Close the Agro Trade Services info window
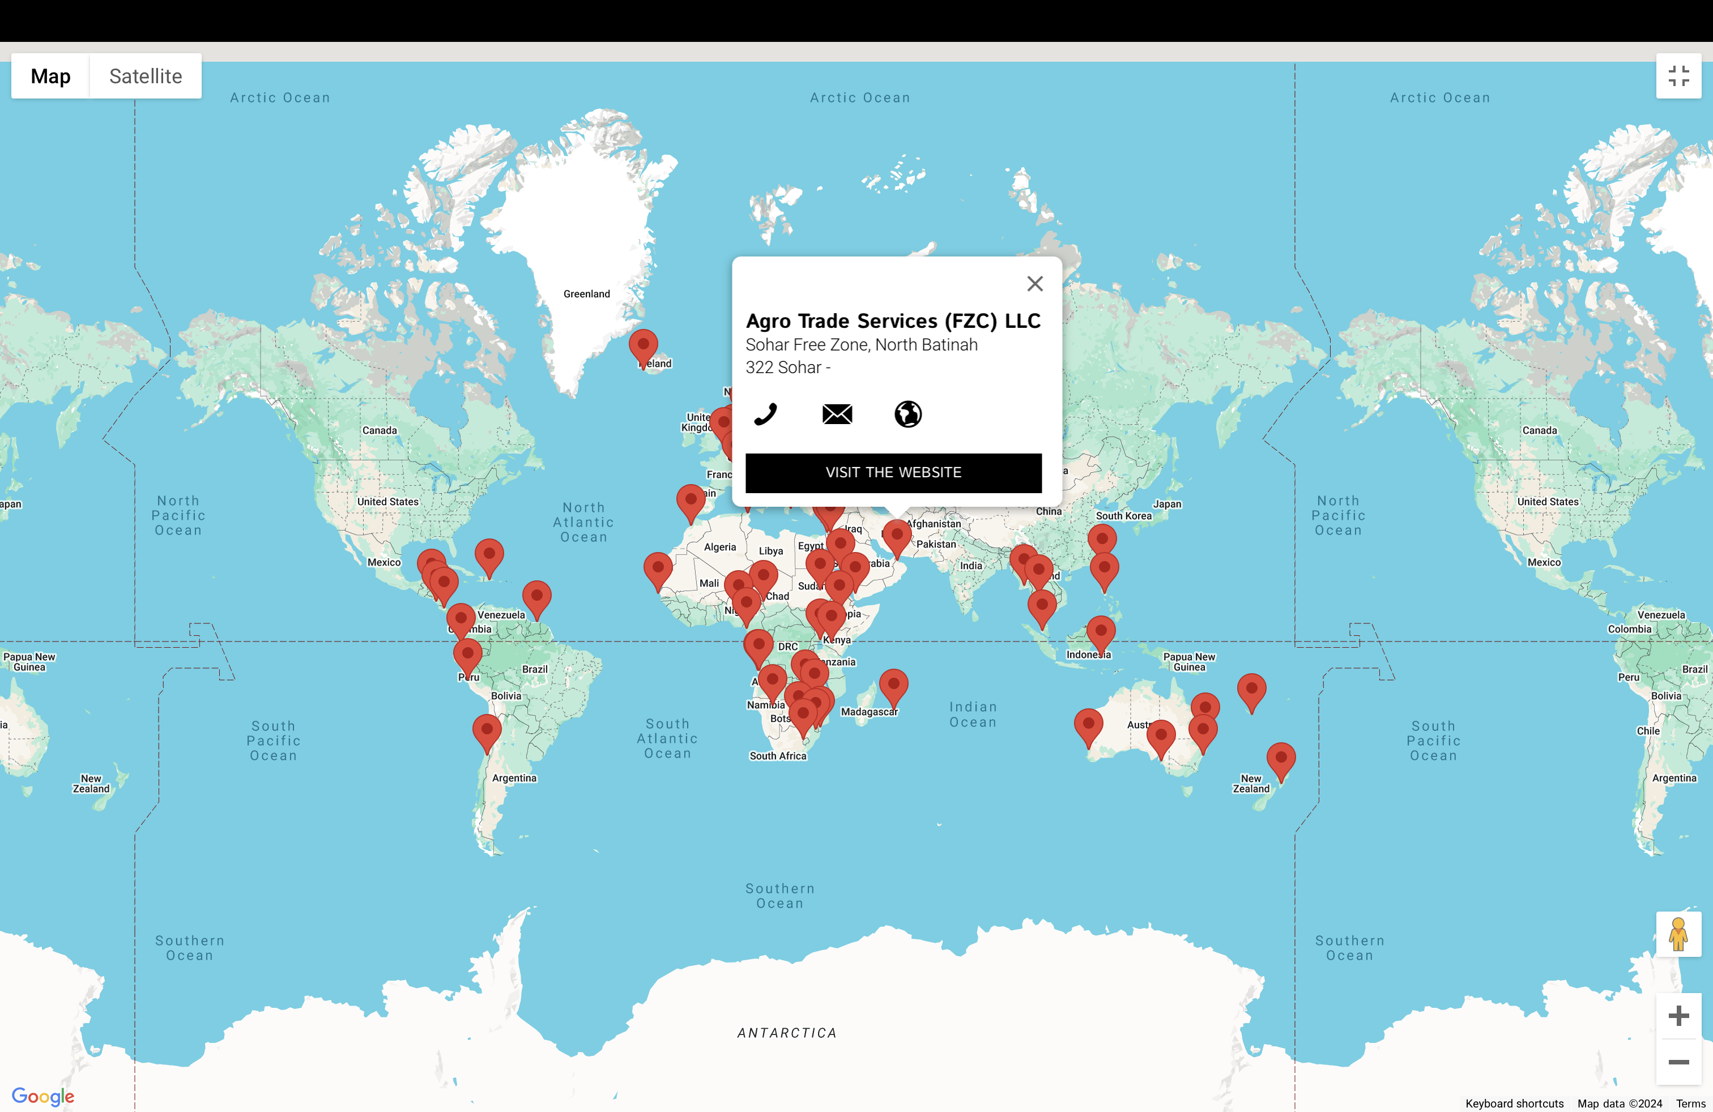The image size is (1713, 1112). click(x=1034, y=284)
